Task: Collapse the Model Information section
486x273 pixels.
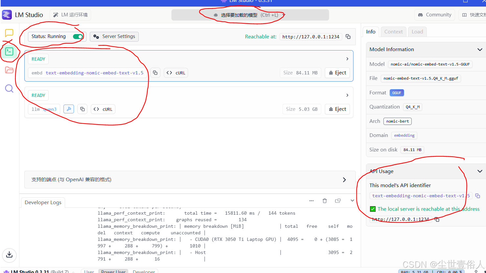Action: coord(480,49)
